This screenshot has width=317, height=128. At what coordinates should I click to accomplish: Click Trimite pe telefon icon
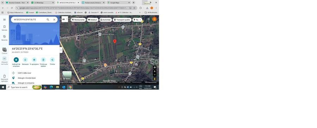(43, 60)
